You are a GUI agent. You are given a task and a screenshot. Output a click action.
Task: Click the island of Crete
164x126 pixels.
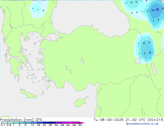coord(29,94)
